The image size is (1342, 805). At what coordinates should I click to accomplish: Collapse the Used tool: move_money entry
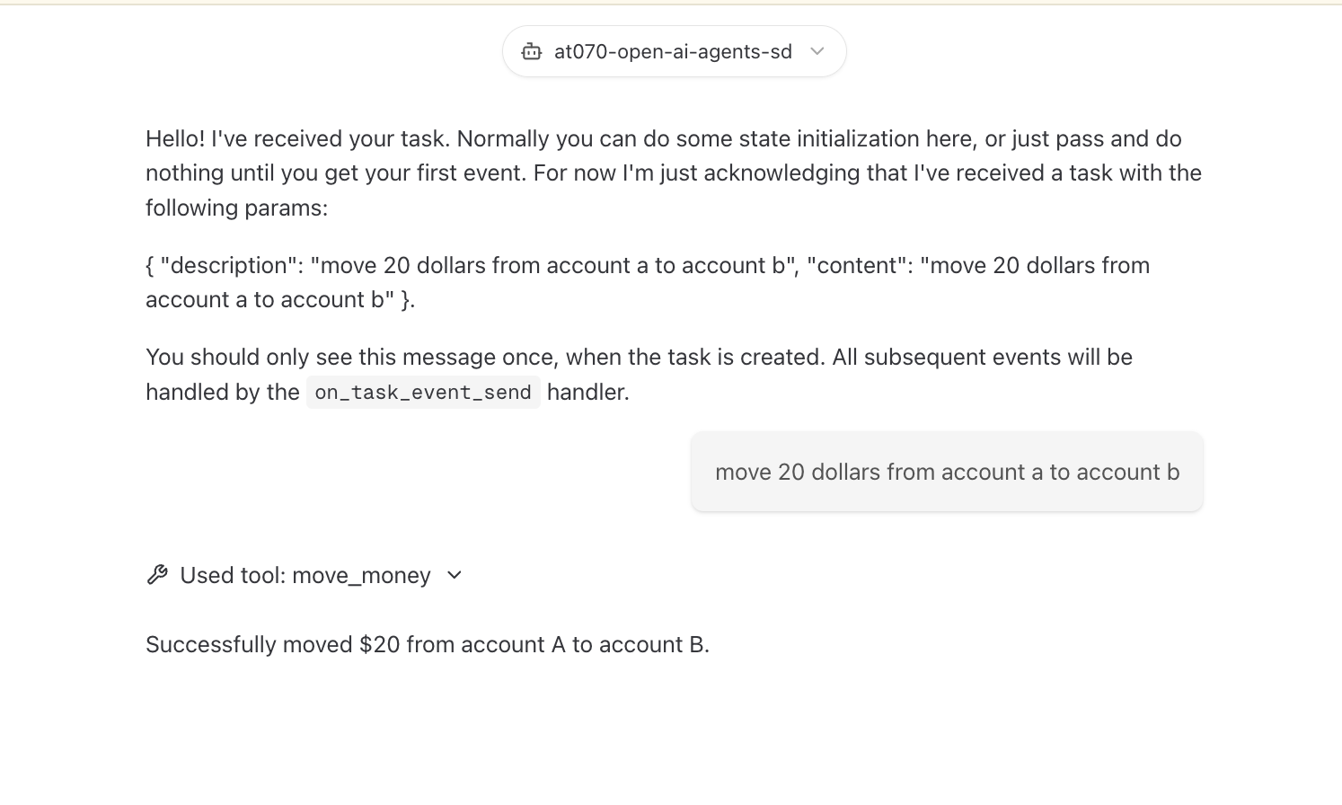coord(454,575)
